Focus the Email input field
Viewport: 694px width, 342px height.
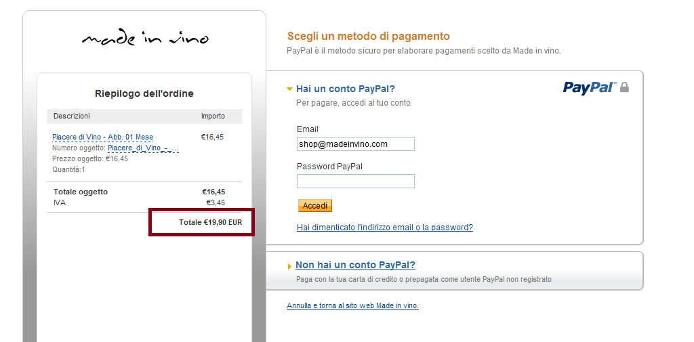(355, 144)
